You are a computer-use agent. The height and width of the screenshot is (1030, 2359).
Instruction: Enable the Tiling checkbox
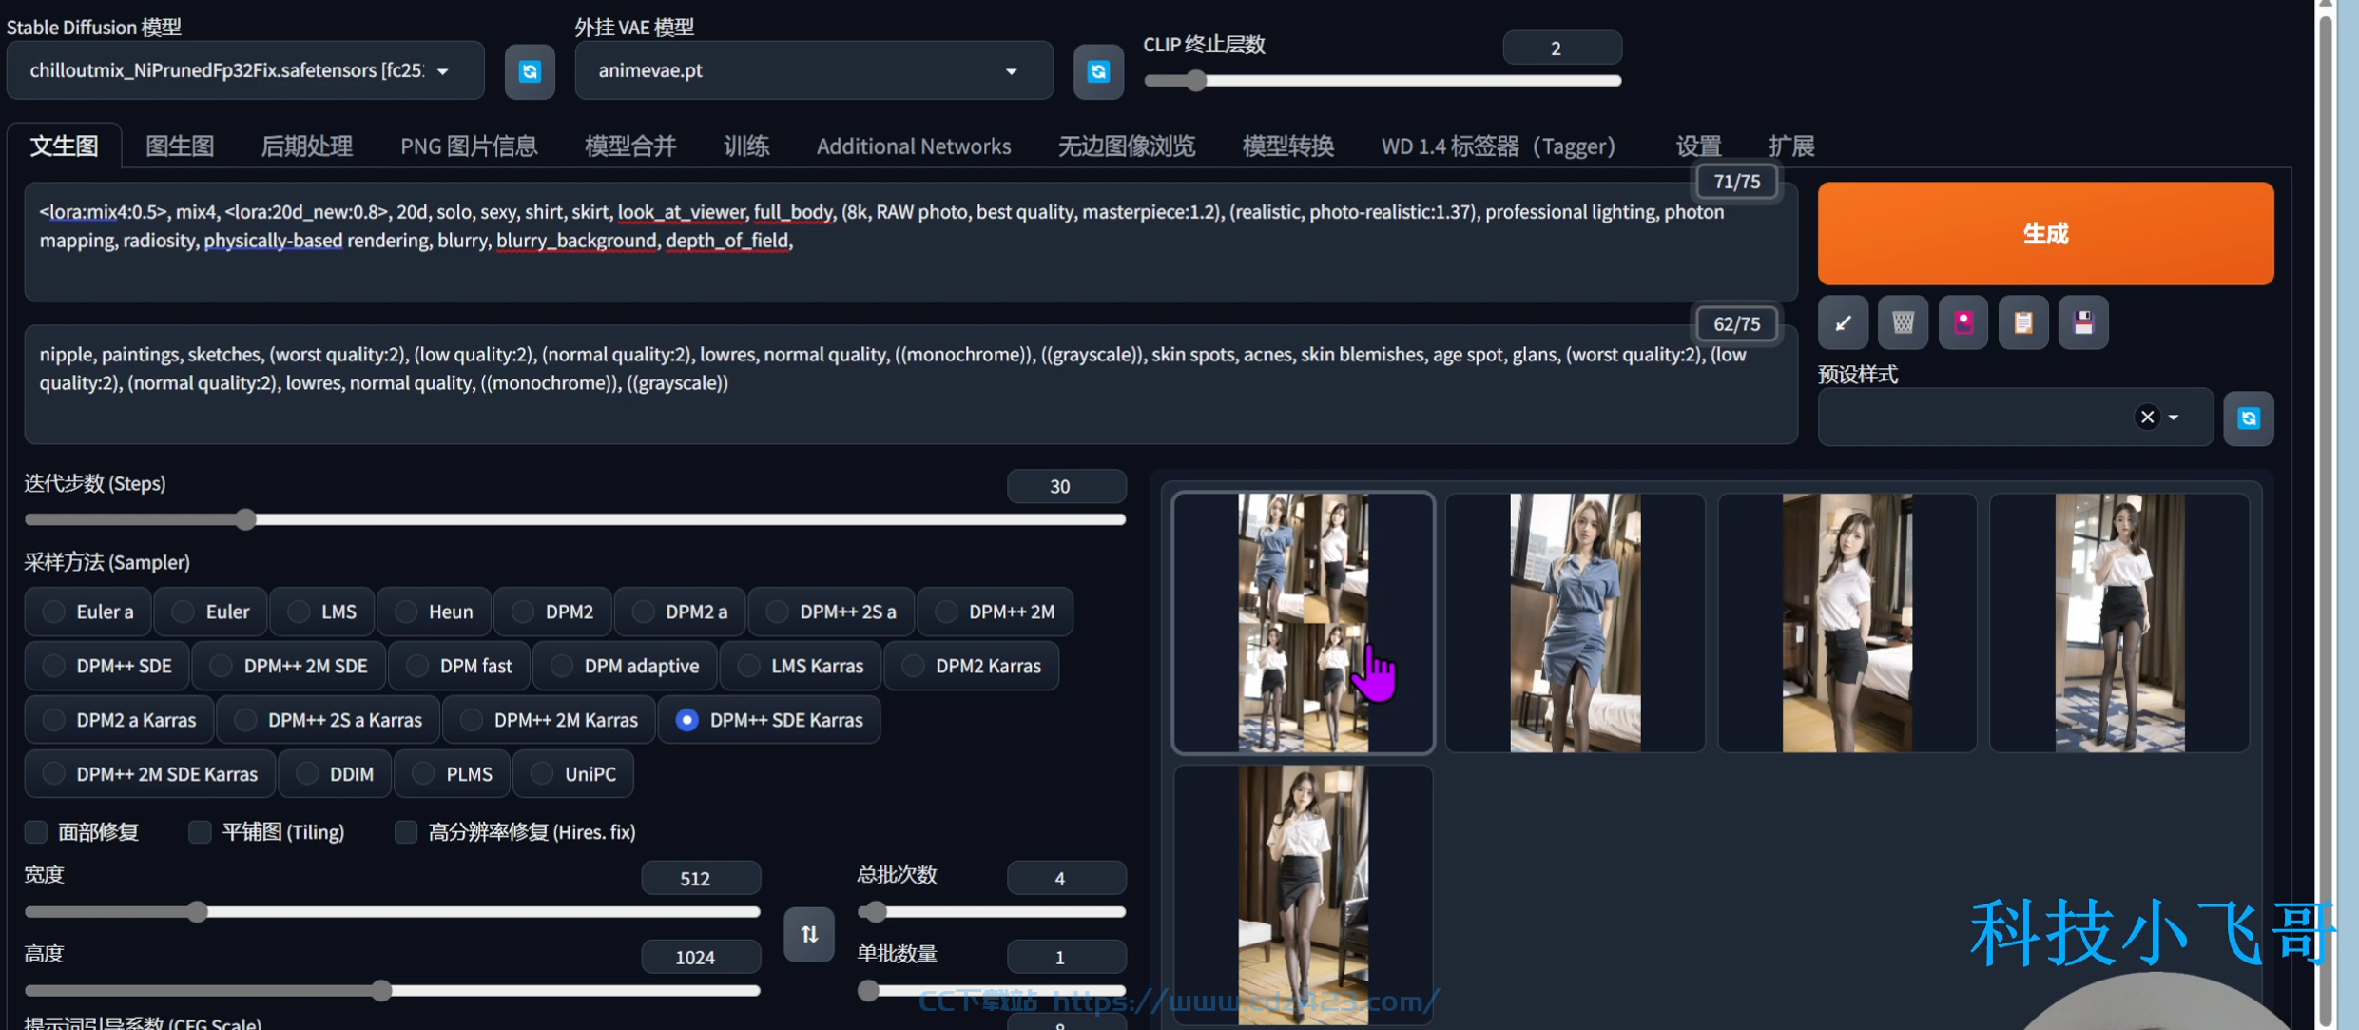tap(200, 832)
